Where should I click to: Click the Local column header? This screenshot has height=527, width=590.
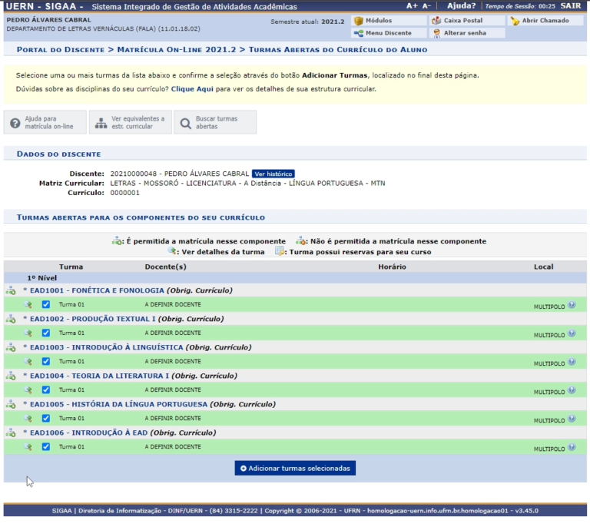(x=543, y=267)
